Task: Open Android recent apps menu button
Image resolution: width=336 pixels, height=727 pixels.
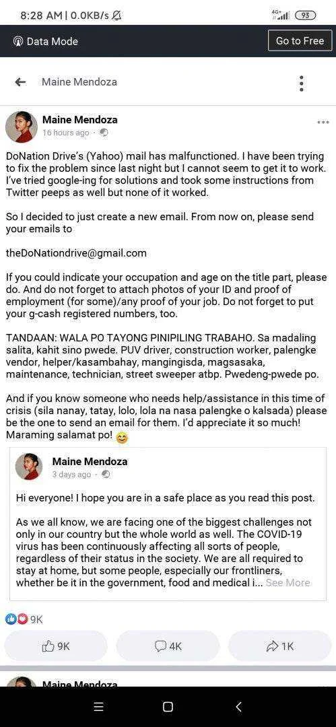Action: point(98,707)
